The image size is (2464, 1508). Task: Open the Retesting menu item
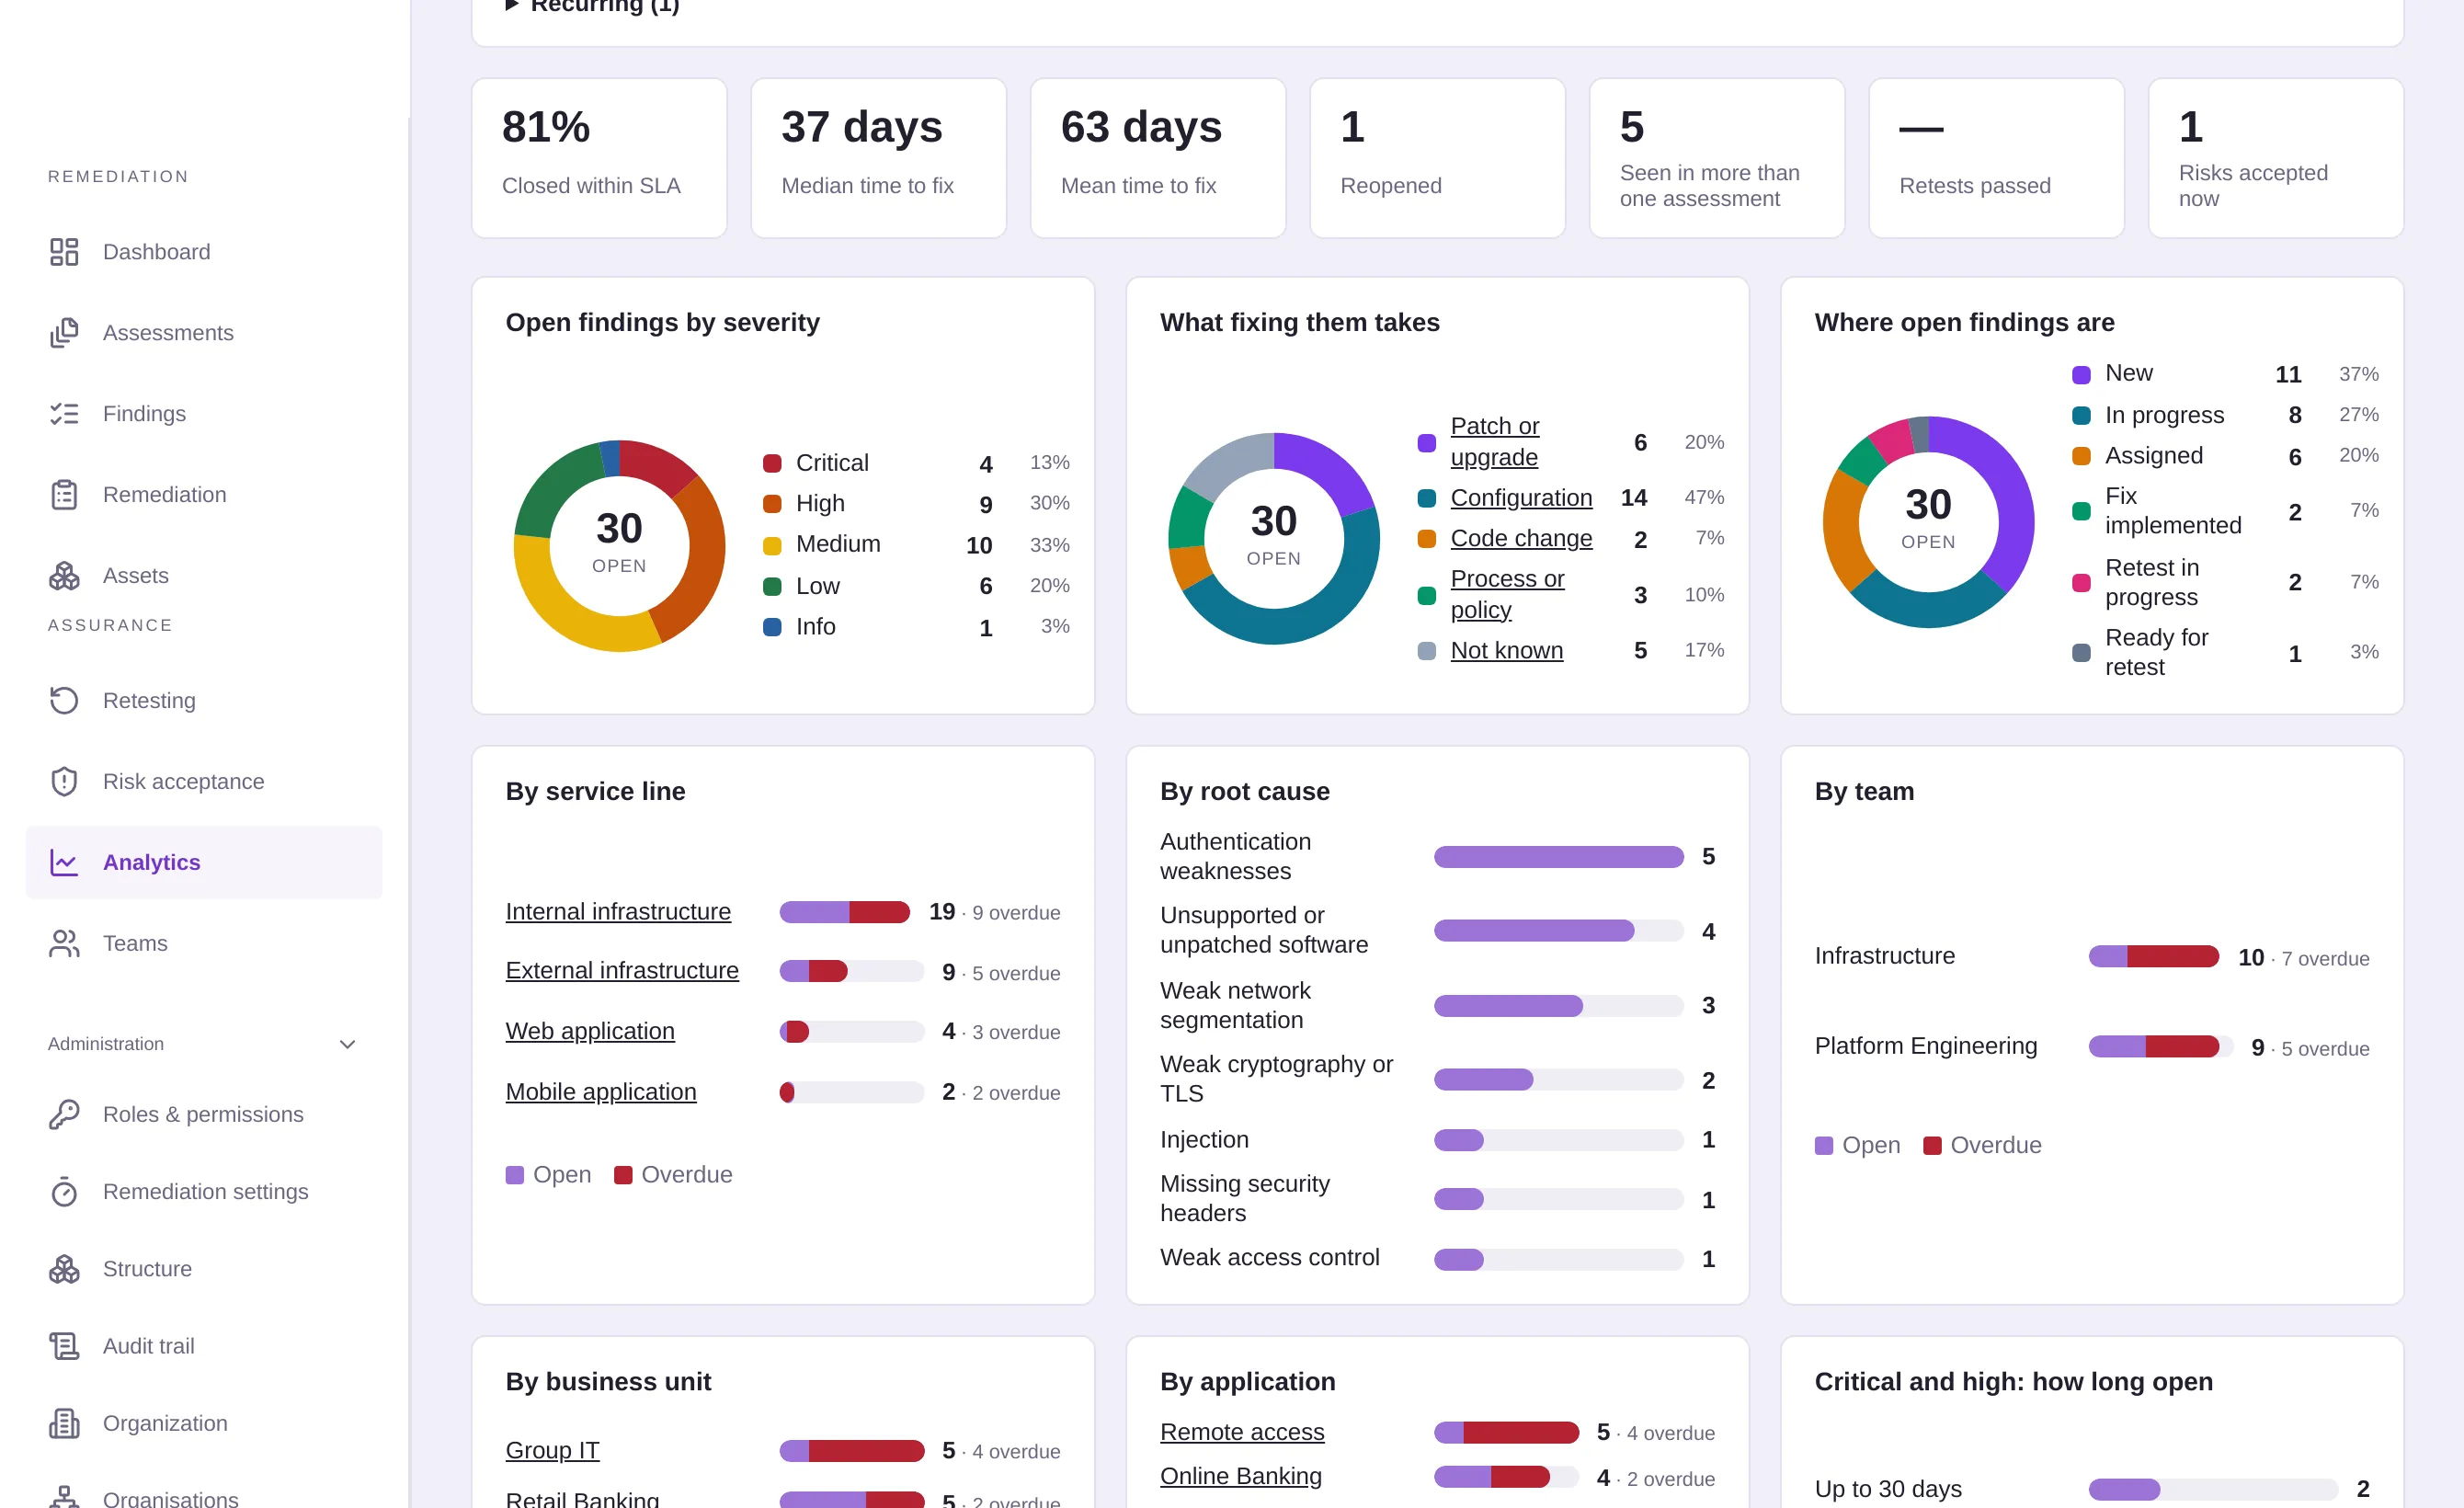[204, 701]
